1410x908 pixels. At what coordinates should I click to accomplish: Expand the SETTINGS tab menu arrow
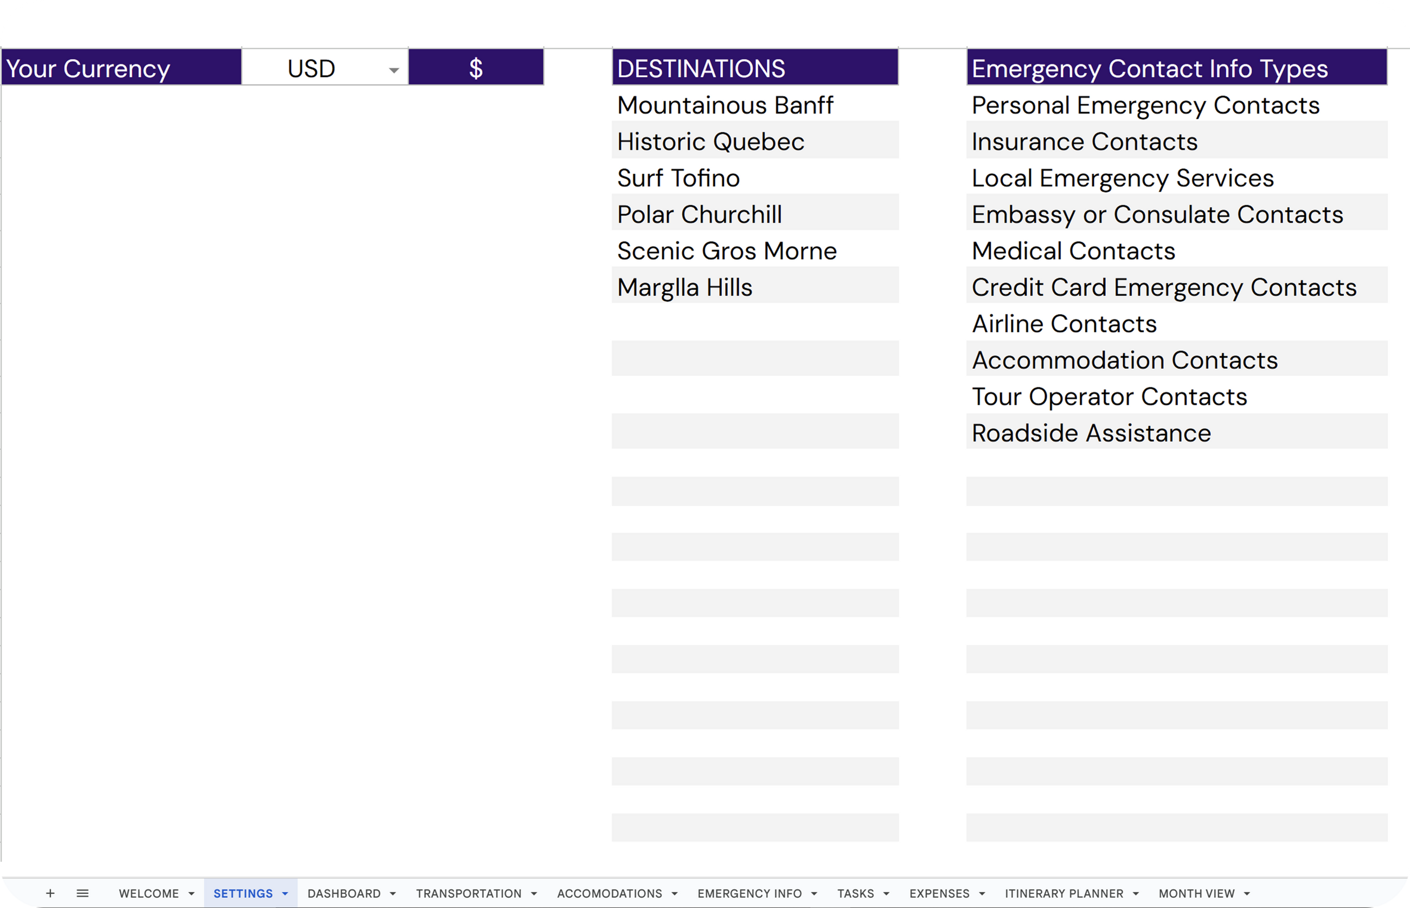pyautogui.click(x=285, y=894)
